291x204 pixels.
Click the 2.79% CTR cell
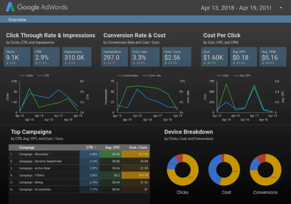coord(90,182)
